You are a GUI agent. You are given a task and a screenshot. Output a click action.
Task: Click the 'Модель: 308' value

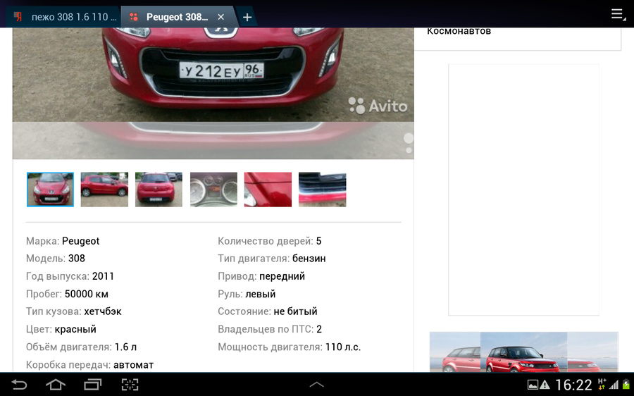point(76,259)
